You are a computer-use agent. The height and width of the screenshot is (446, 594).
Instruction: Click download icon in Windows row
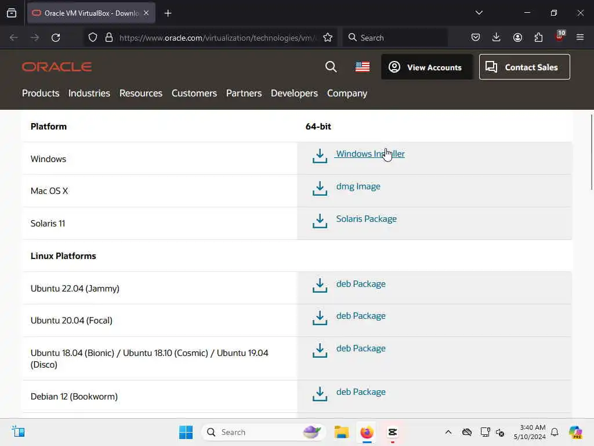tap(320, 156)
